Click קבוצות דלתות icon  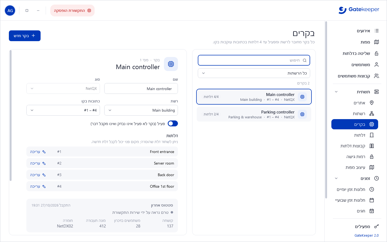point(372,146)
